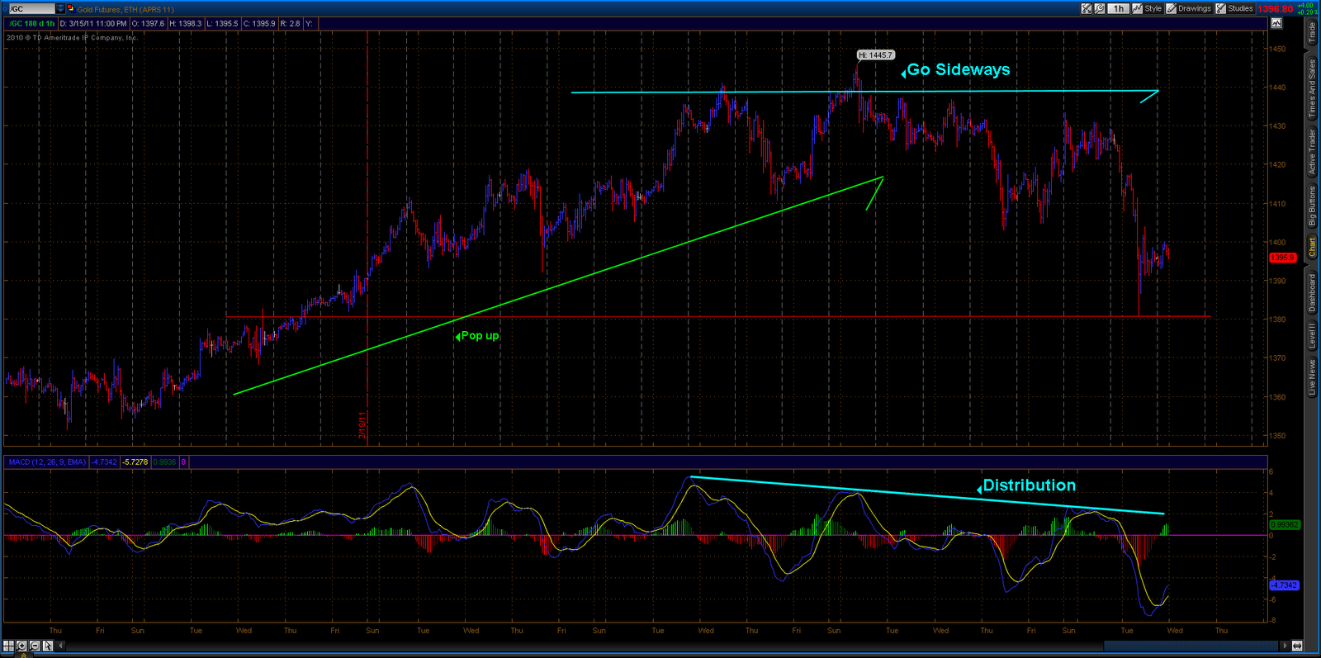Viewport: 1321px width, 658px height.
Task: Click the 0.9936 value in the MACD header
Action: point(165,462)
